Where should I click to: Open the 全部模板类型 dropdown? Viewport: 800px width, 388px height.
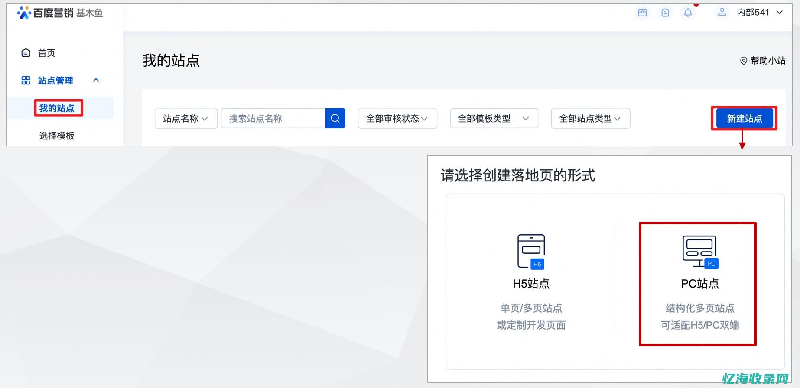(494, 118)
